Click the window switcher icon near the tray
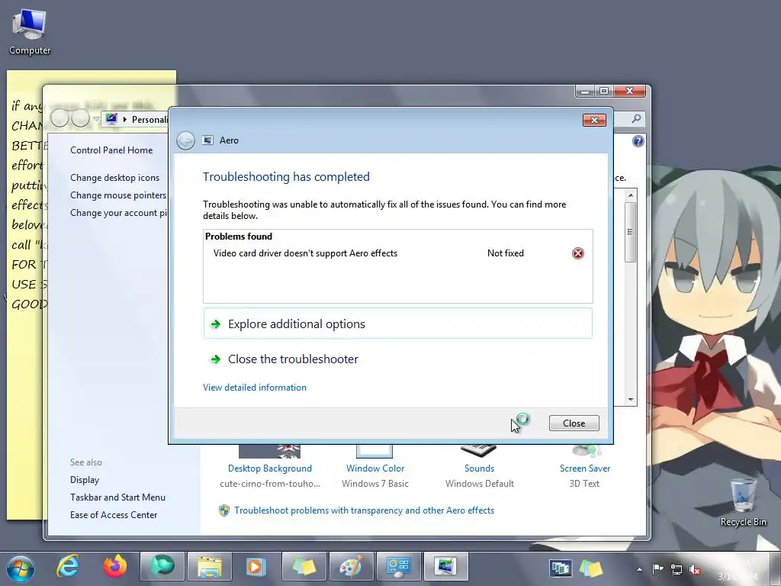 pos(561,568)
